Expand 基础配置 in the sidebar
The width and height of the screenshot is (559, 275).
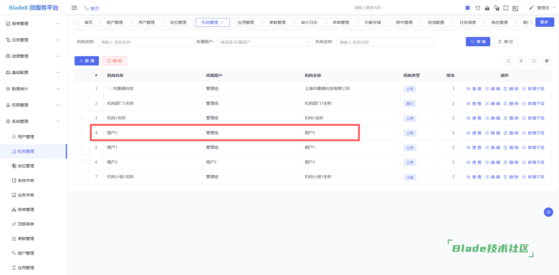(x=33, y=72)
